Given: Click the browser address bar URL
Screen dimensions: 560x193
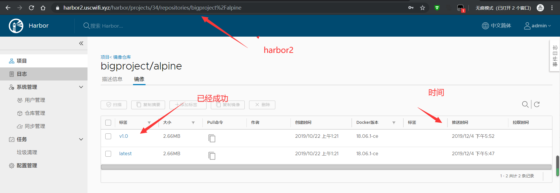Looking at the screenshot, I should [152, 8].
